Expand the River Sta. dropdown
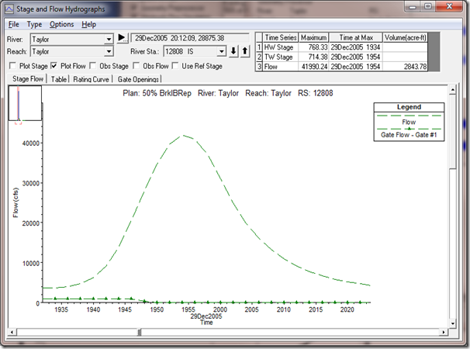 coord(222,51)
